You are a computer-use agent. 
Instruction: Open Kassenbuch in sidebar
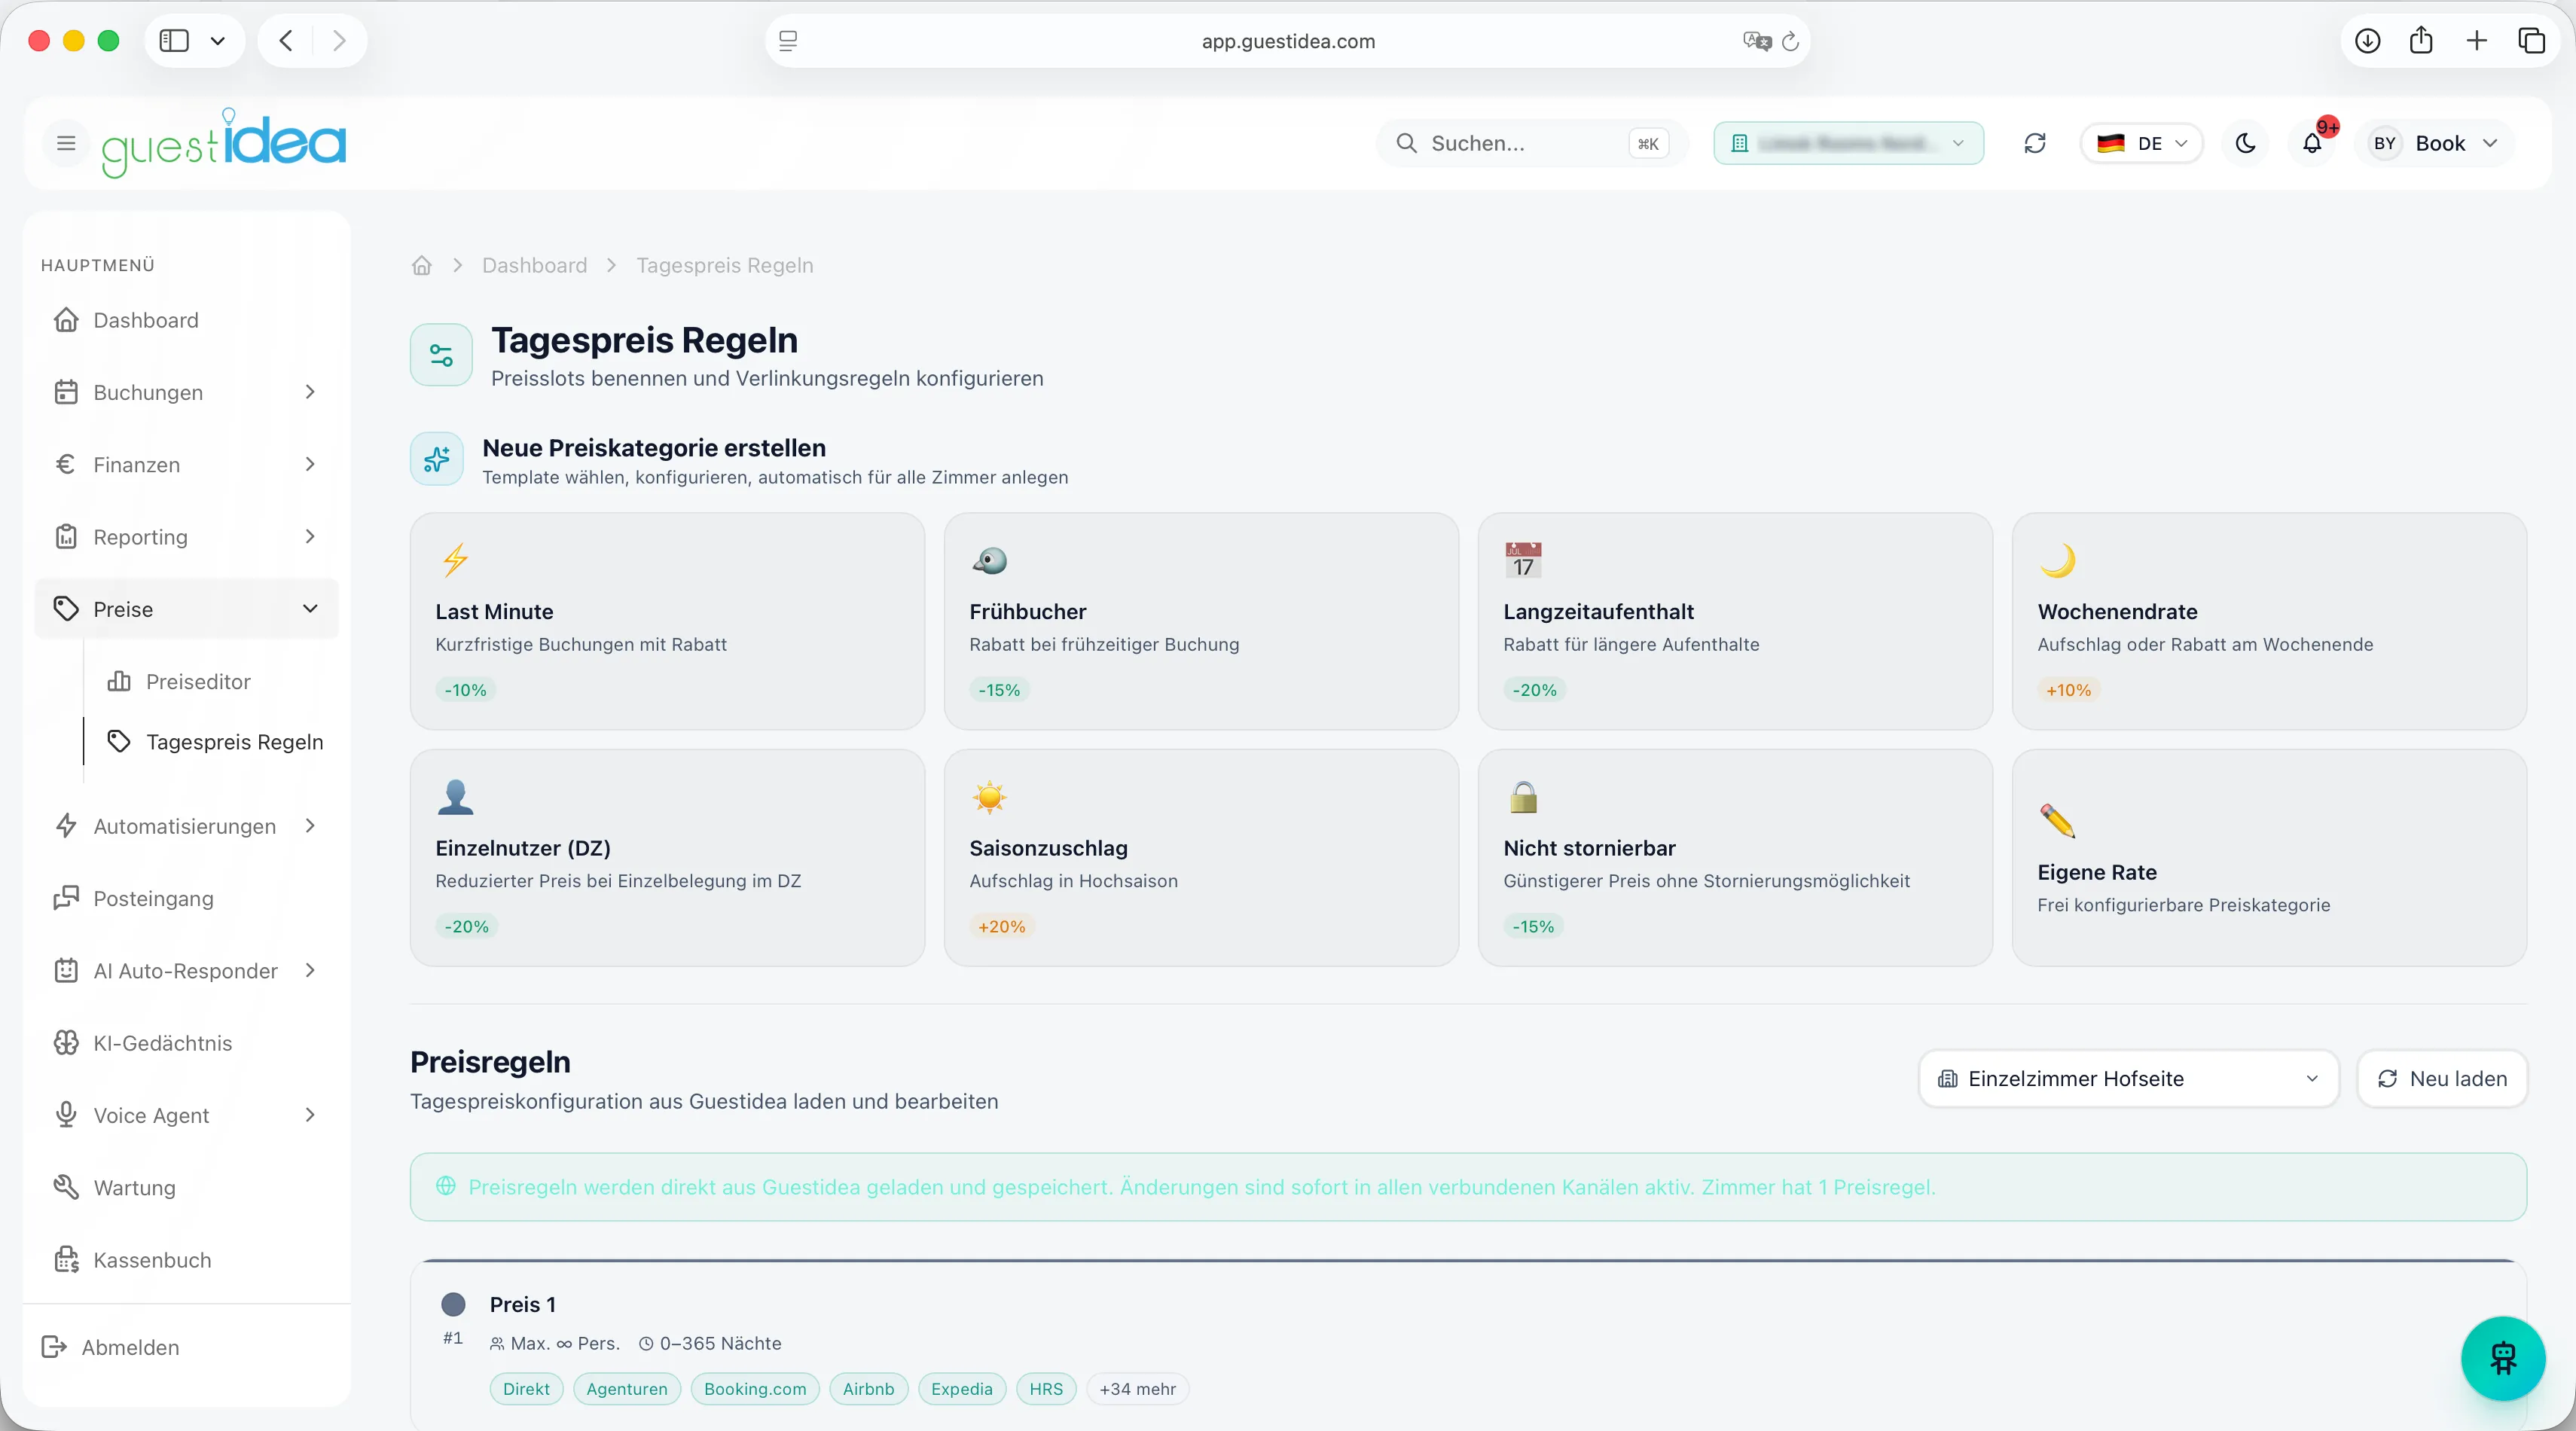tap(186, 1260)
